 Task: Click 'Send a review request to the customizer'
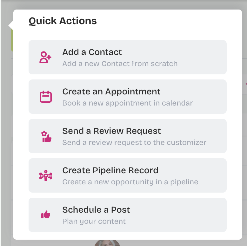(134, 142)
